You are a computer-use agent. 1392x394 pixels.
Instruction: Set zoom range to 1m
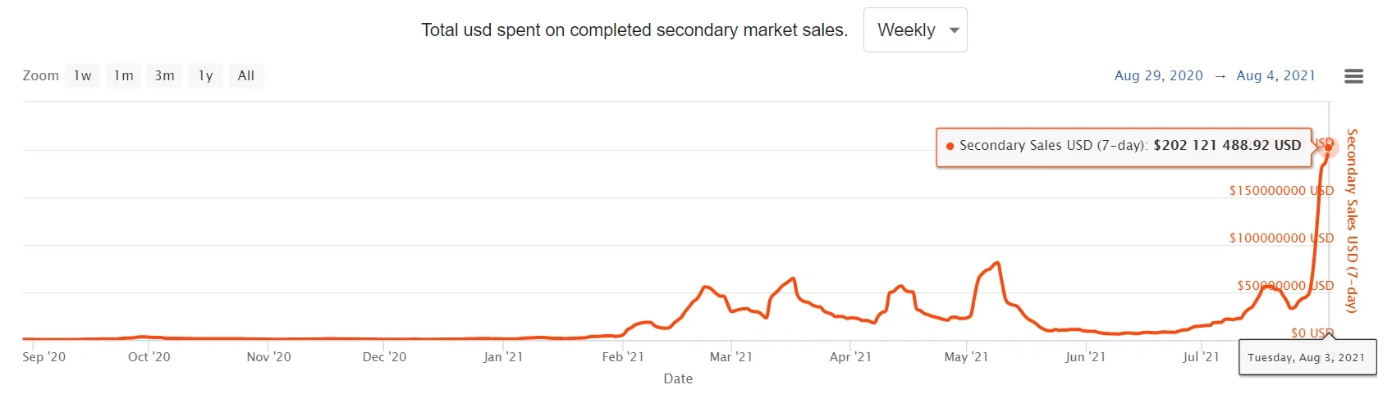[x=123, y=76]
